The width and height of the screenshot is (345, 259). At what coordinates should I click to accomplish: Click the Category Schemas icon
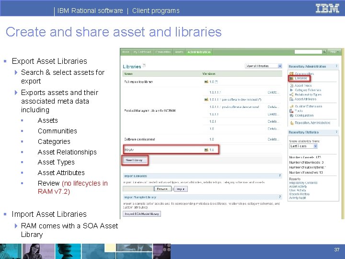pyautogui.click(x=291, y=90)
